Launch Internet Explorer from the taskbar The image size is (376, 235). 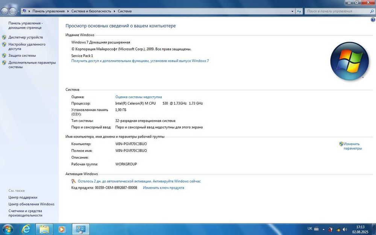pos(26,229)
